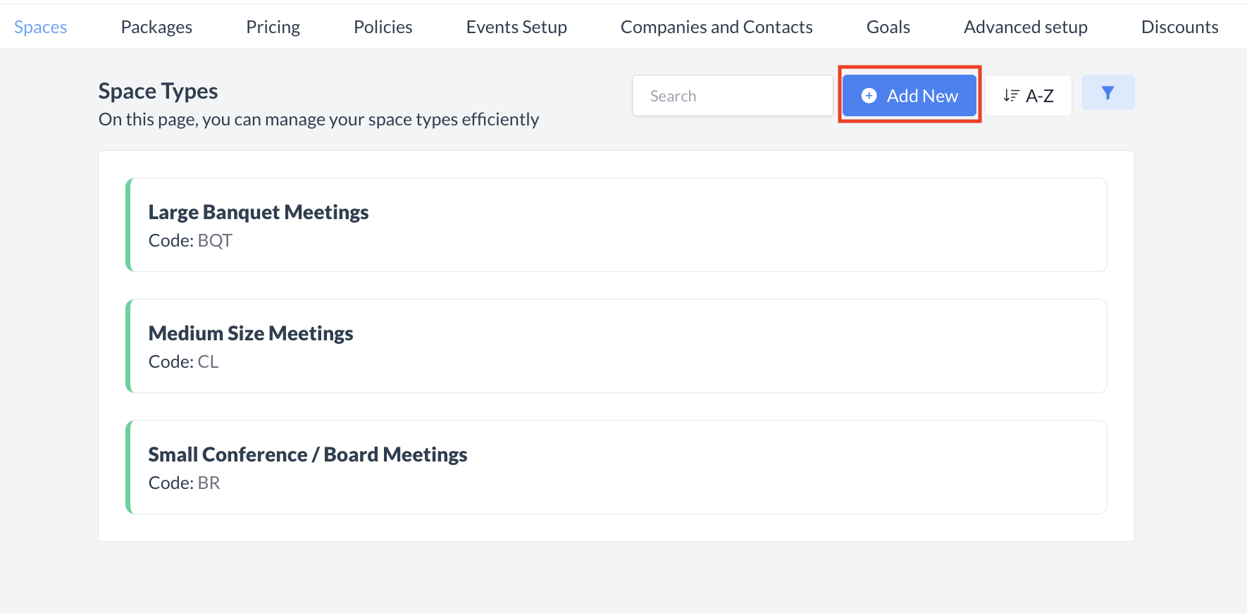Click the filter funnel icon
Image resolution: width=1247 pixels, height=613 pixels.
[1108, 93]
